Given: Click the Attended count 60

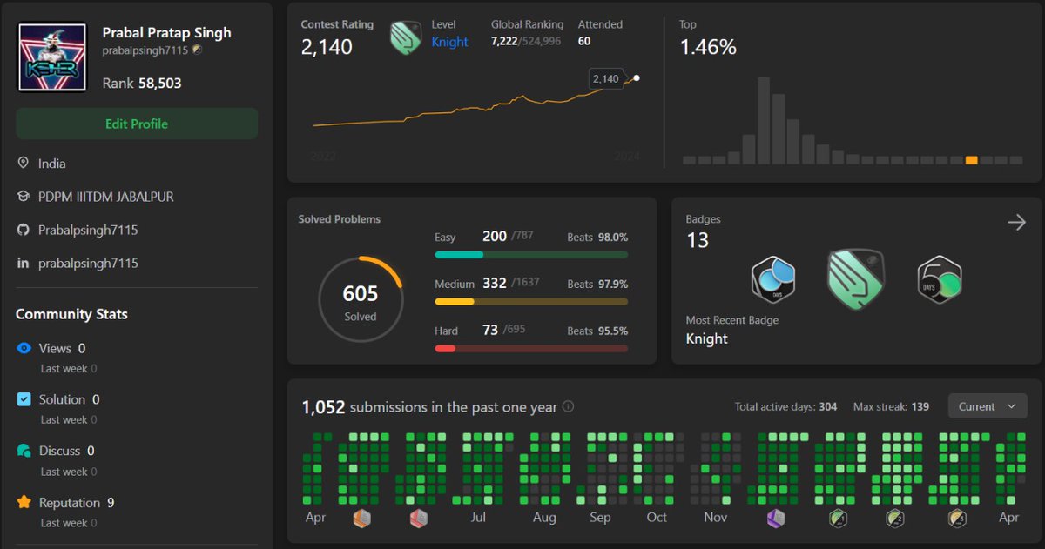Looking at the screenshot, I should click(x=584, y=41).
